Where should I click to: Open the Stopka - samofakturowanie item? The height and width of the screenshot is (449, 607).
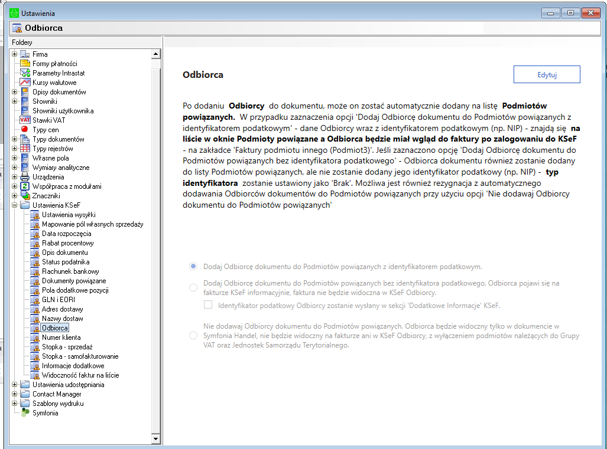tap(80, 356)
